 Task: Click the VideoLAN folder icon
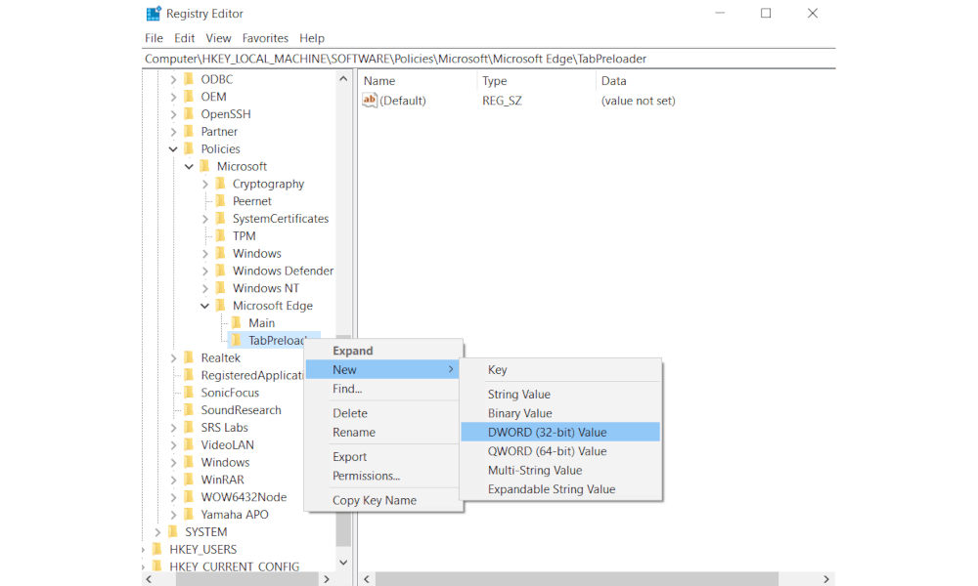(189, 445)
